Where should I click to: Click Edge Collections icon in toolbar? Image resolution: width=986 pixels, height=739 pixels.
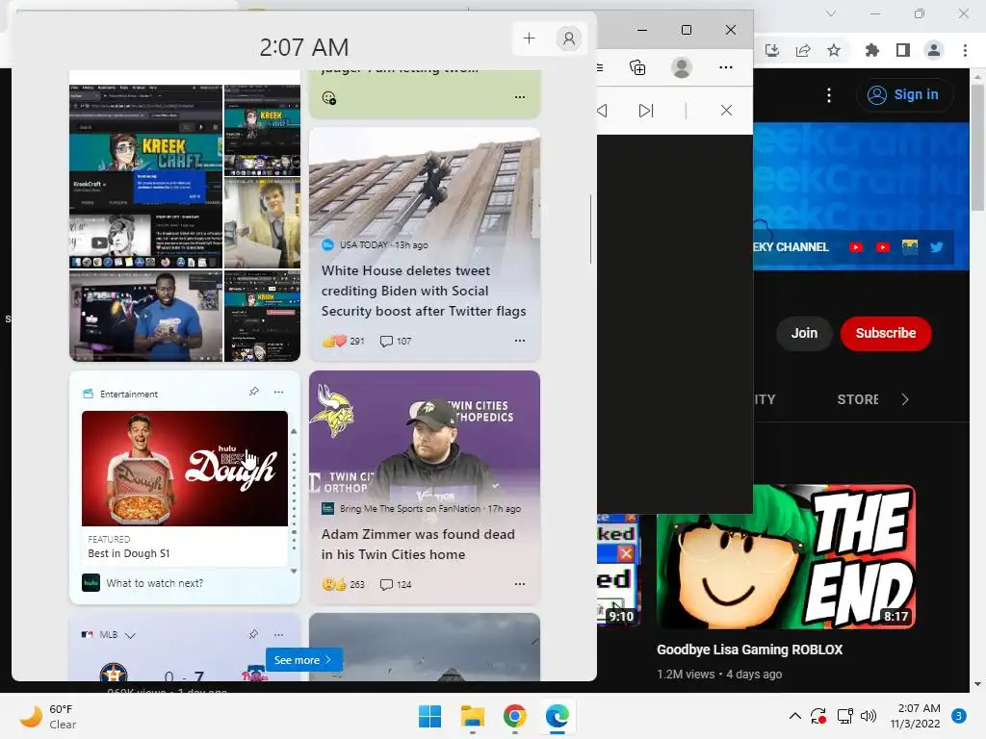[x=637, y=67]
